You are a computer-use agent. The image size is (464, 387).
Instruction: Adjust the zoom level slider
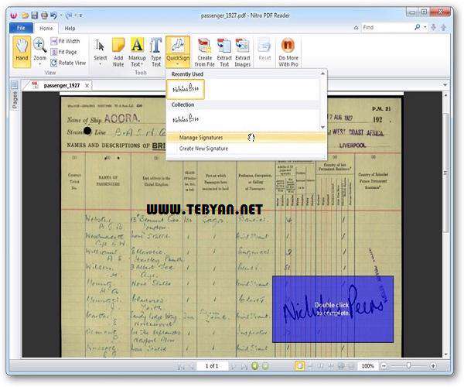tap(408, 366)
